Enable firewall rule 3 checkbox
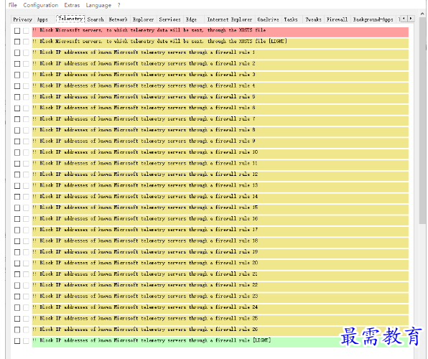This screenshot has height=359, width=428. tap(17, 75)
